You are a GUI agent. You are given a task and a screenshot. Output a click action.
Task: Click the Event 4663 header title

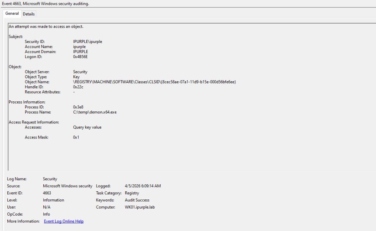46,4
